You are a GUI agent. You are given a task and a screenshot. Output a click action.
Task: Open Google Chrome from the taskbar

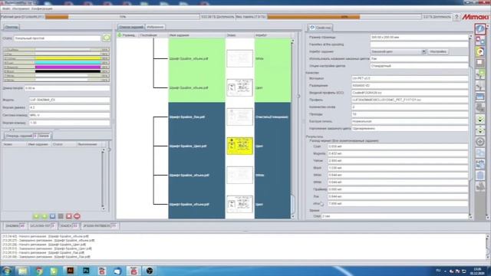39,271
